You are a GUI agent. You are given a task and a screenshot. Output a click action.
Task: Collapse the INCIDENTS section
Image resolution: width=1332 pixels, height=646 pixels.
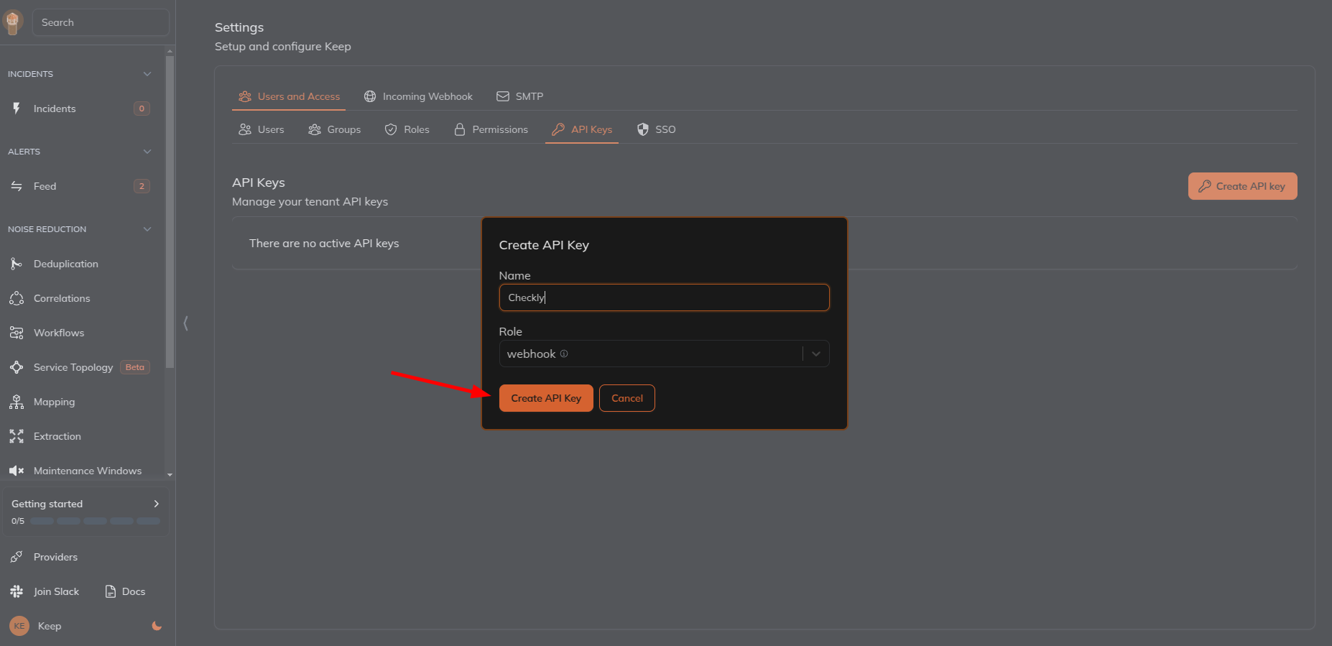coord(147,74)
